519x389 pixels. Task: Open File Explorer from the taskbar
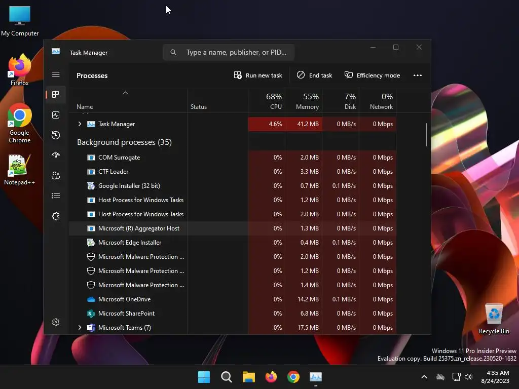click(248, 377)
